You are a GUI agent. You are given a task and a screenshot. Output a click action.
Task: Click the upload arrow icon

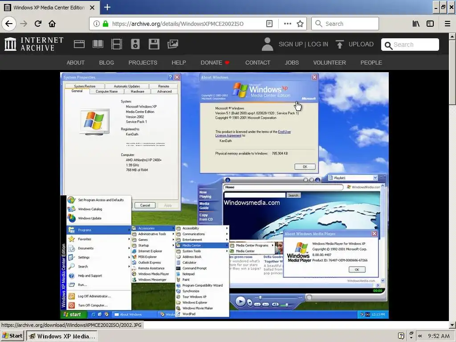[x=339, y=44]
